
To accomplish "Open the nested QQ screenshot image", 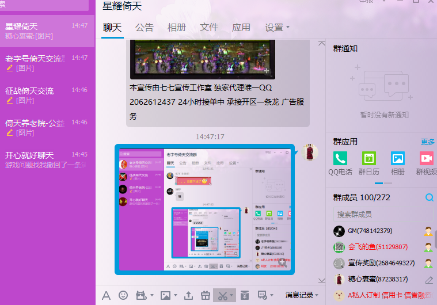I will point(204,209).
